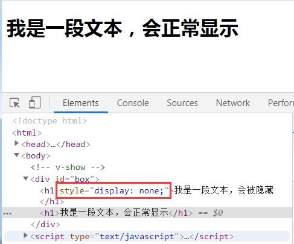Click the $0 reference on selected row
The width and height of the screenshot is (294, 244).
point(218,213)
